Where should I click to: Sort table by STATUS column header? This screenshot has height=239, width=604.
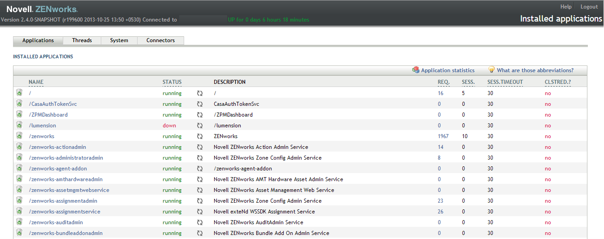coord(172,82)
